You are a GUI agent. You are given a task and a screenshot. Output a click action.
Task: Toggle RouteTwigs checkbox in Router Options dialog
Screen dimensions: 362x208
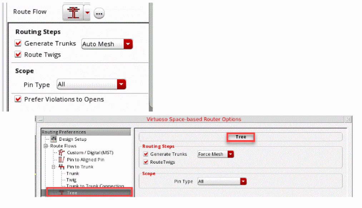pyautogui.click(x=146, y=162)
